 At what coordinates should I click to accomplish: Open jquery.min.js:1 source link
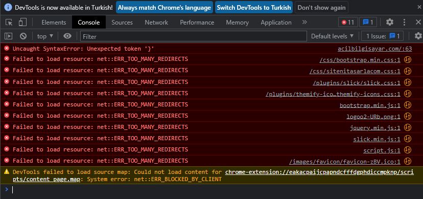[375, 128]
